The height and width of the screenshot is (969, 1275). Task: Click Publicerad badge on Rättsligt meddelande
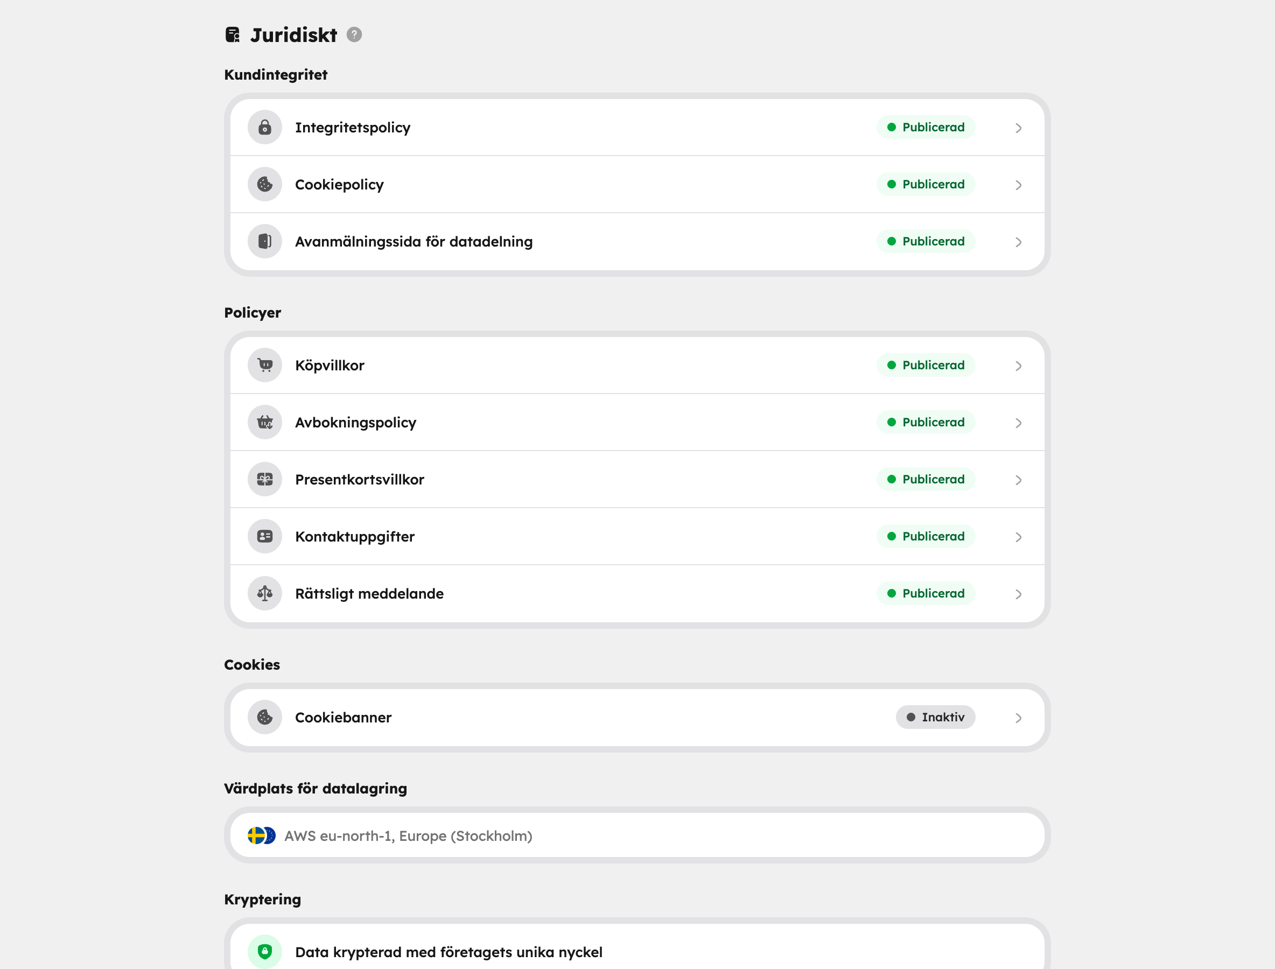coord(926,593)
